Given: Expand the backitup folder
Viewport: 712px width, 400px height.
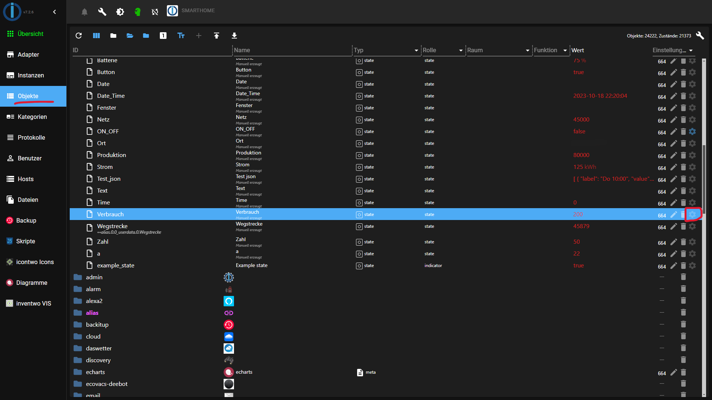Looking at the screenshot, I should (78, 325).
